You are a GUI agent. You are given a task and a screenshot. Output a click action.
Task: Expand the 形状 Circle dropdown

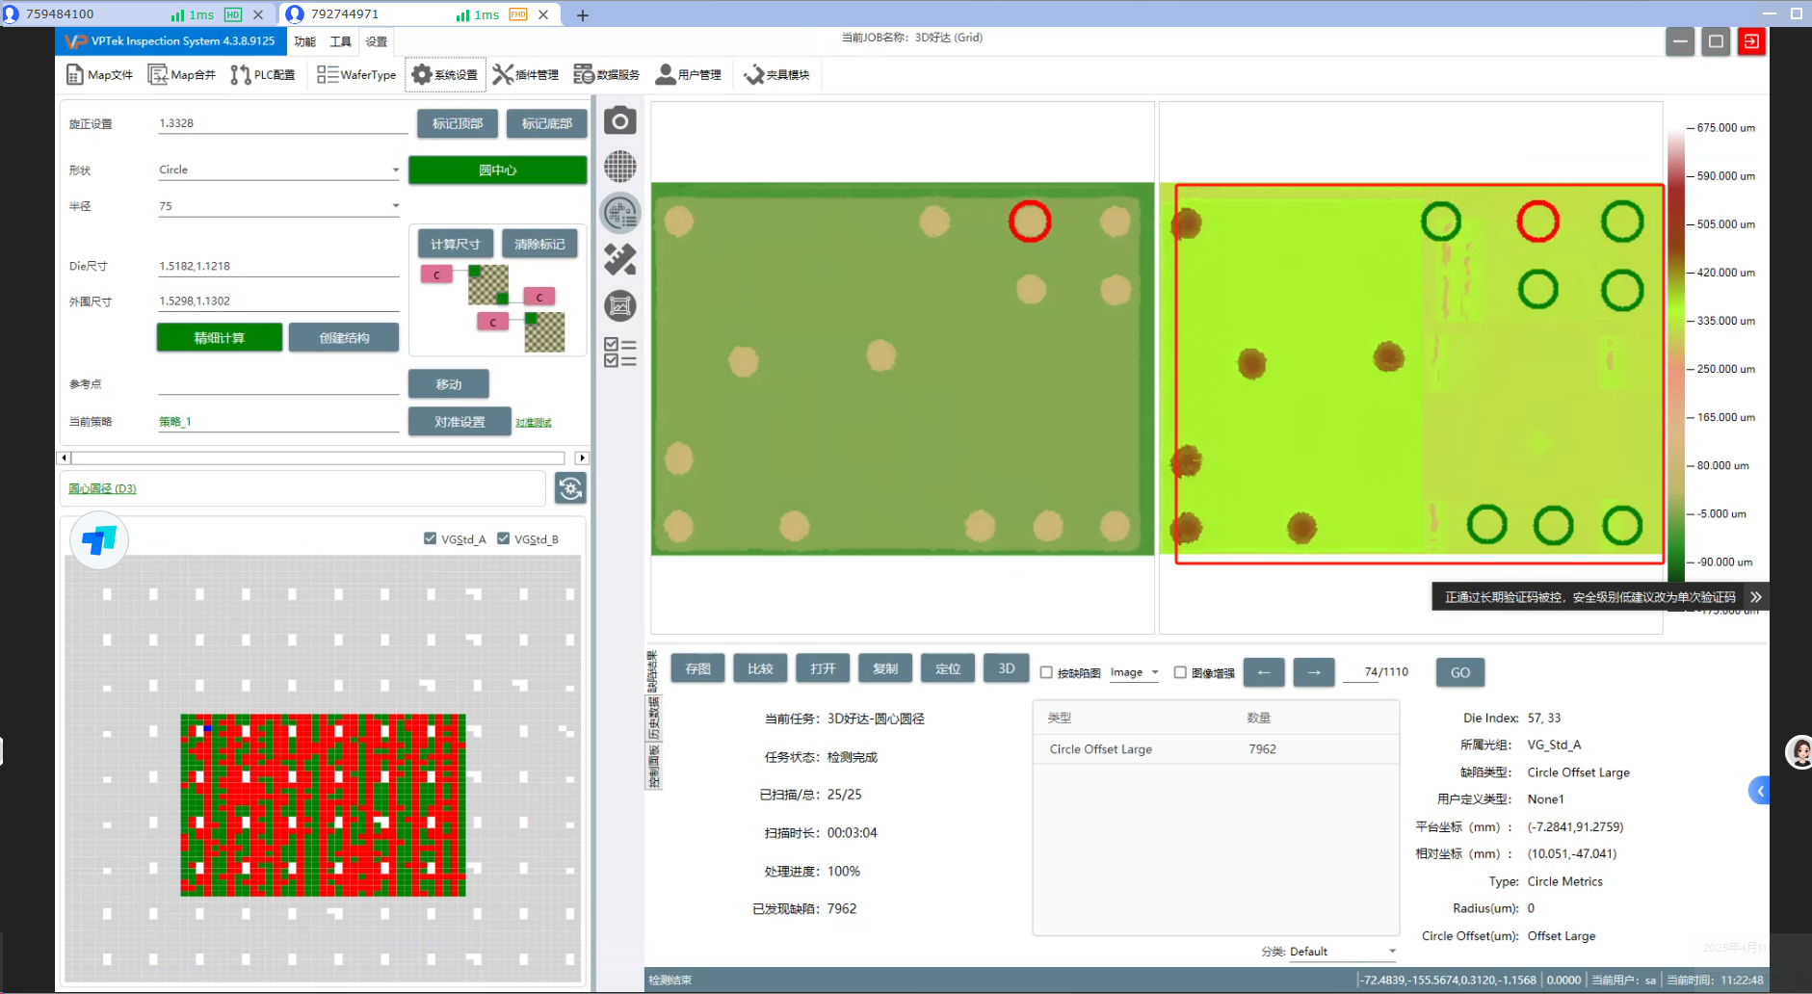click(395, 170)
